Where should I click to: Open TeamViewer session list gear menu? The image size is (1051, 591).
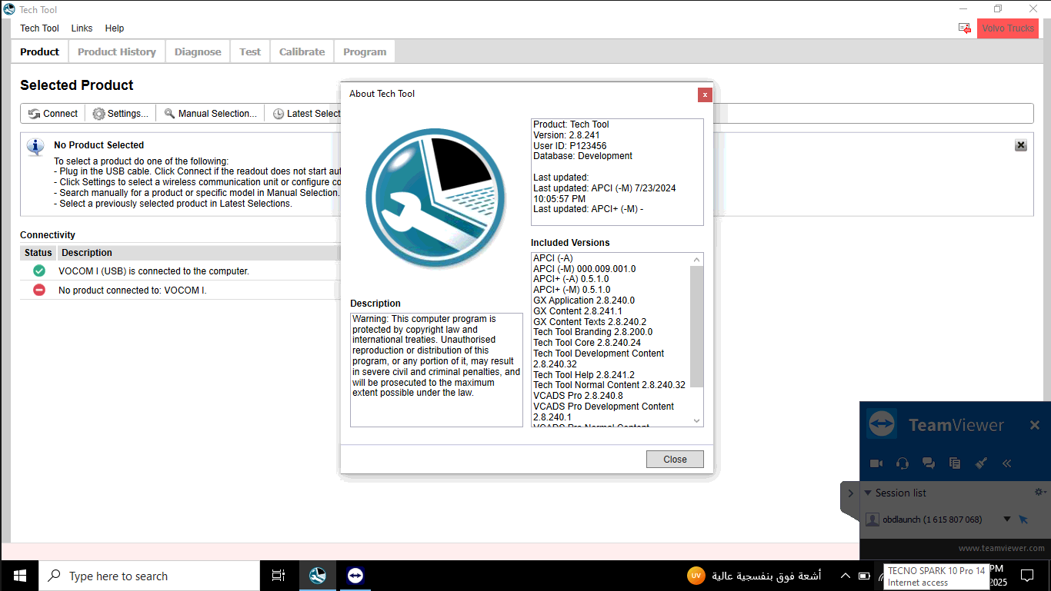(1039, 493)
